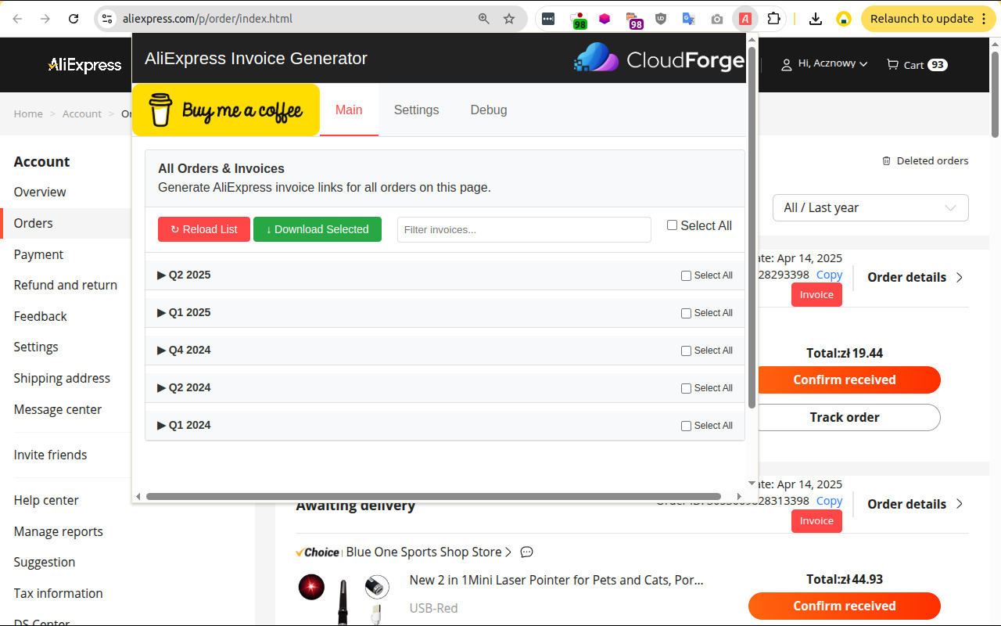Screen dimensions: 1001x626
Task: Check Select All for Q4 2024
Action: [x=686, y=351]
